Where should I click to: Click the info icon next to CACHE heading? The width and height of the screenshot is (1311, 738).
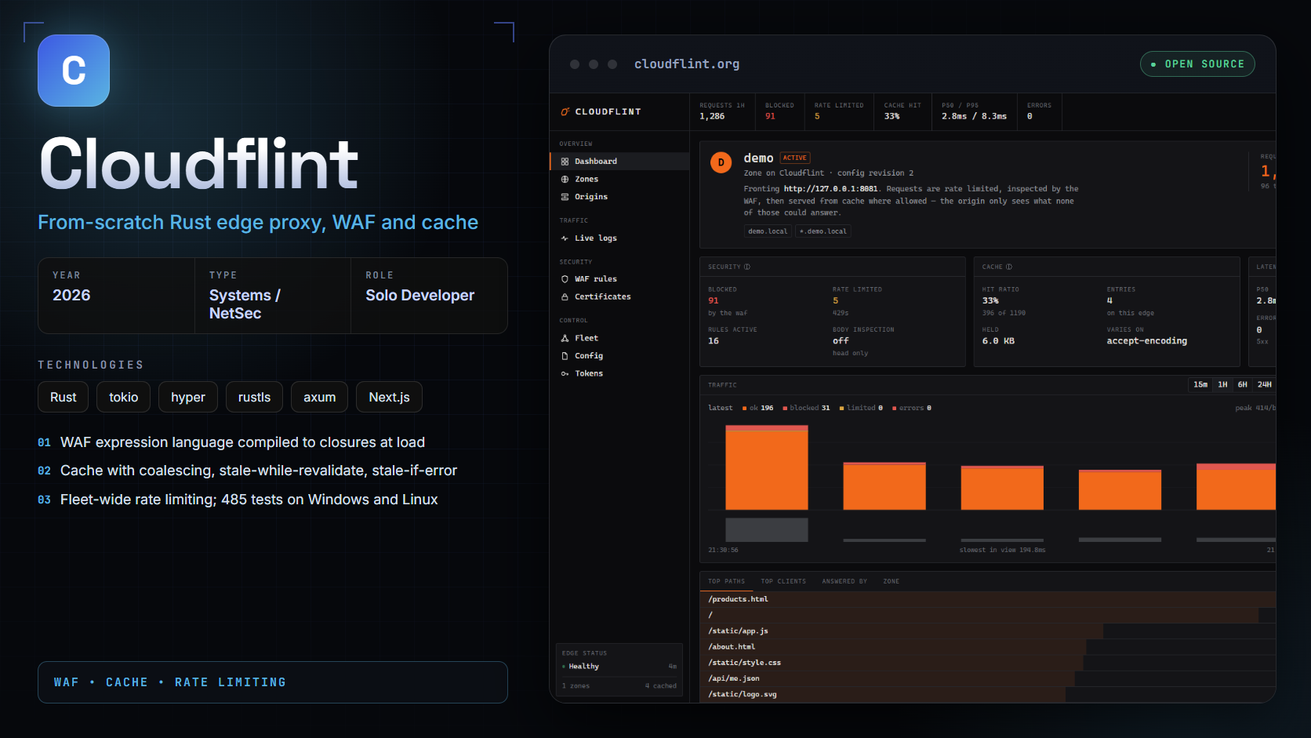[x=1009, y=267]
